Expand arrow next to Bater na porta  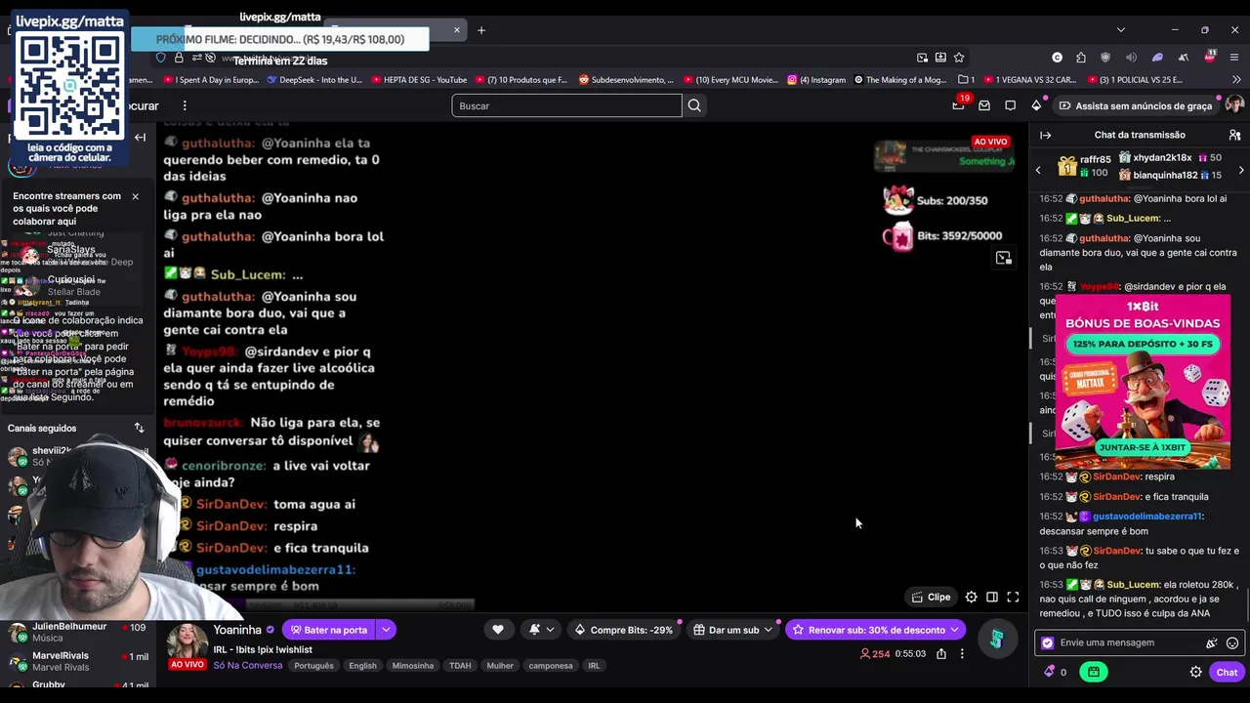387,630
